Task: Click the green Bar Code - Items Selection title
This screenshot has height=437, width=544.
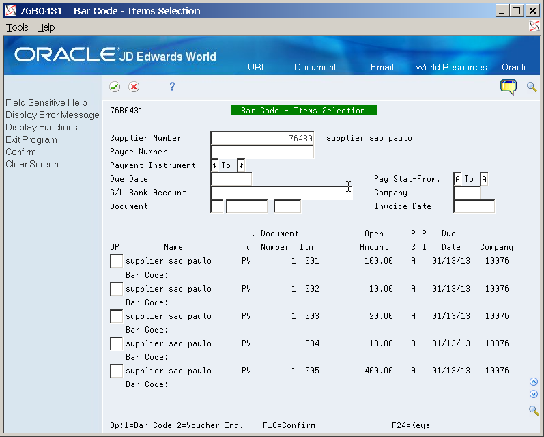Action: [x=304, y=111]
